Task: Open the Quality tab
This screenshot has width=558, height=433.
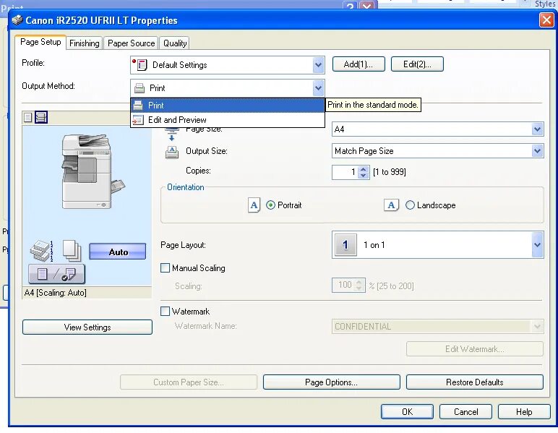Action: coord(175,43)
